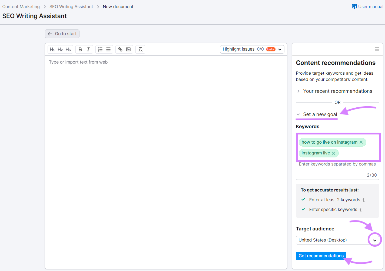This screenshot has width=385, height=271.
Task: Open the recommendations panel menu
Action: click(377, 49)
